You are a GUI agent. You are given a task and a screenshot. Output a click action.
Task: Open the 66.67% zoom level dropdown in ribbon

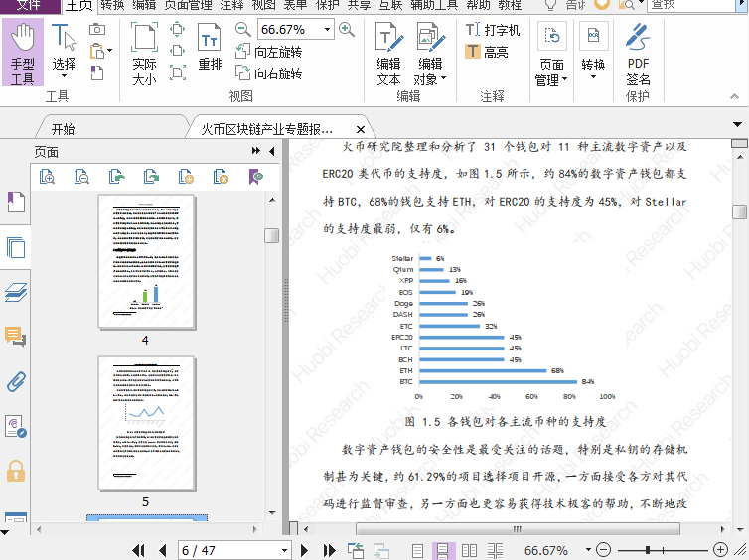click(327, 29)
